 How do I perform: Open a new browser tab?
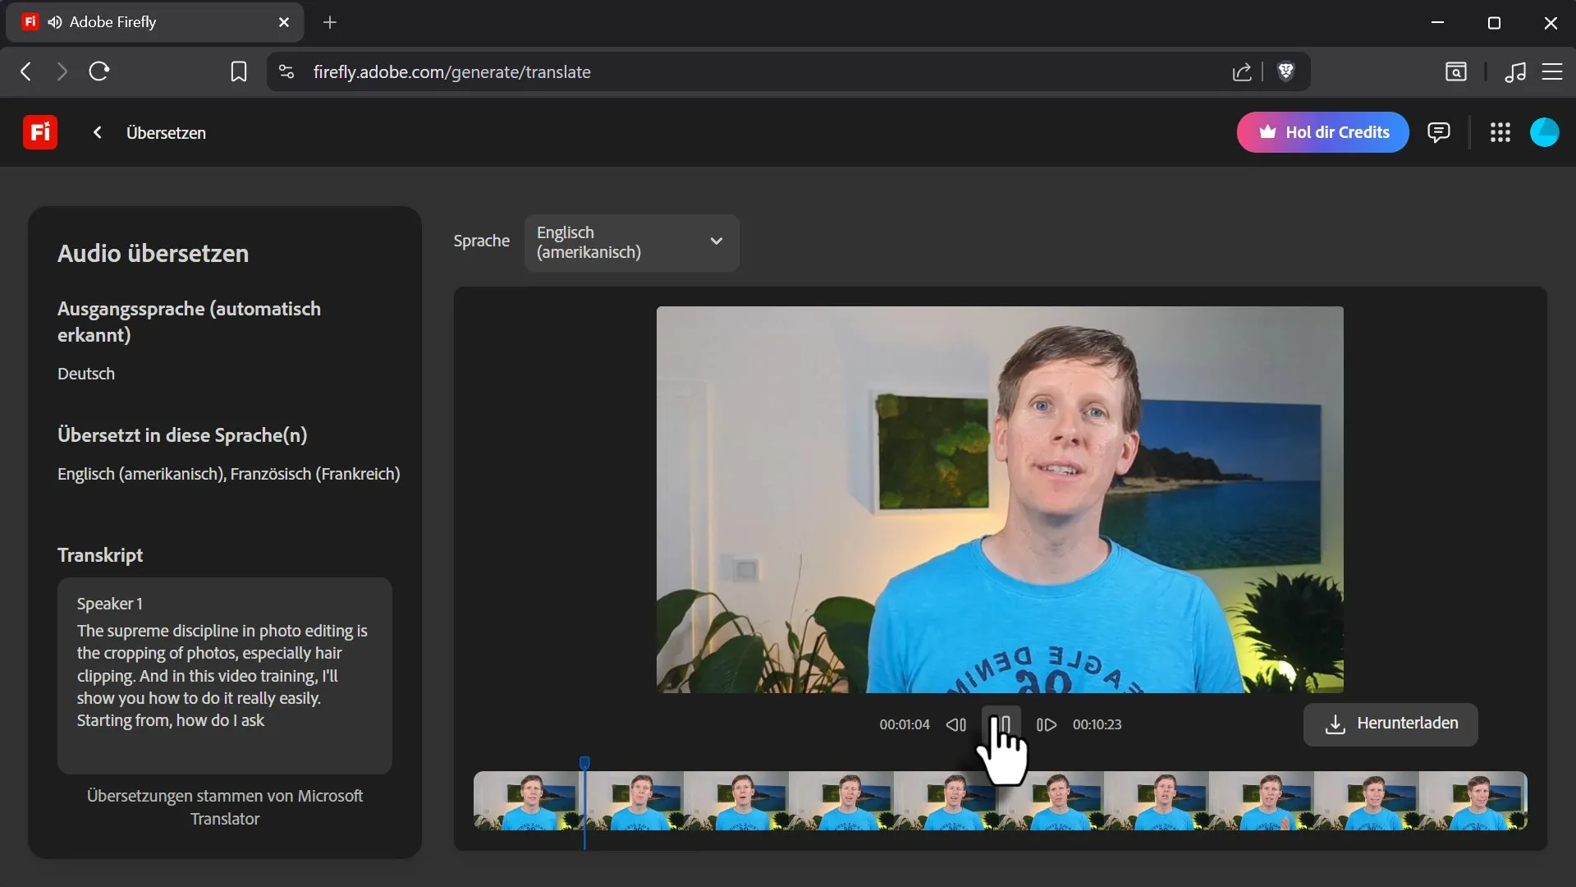(x=330, y=22)
